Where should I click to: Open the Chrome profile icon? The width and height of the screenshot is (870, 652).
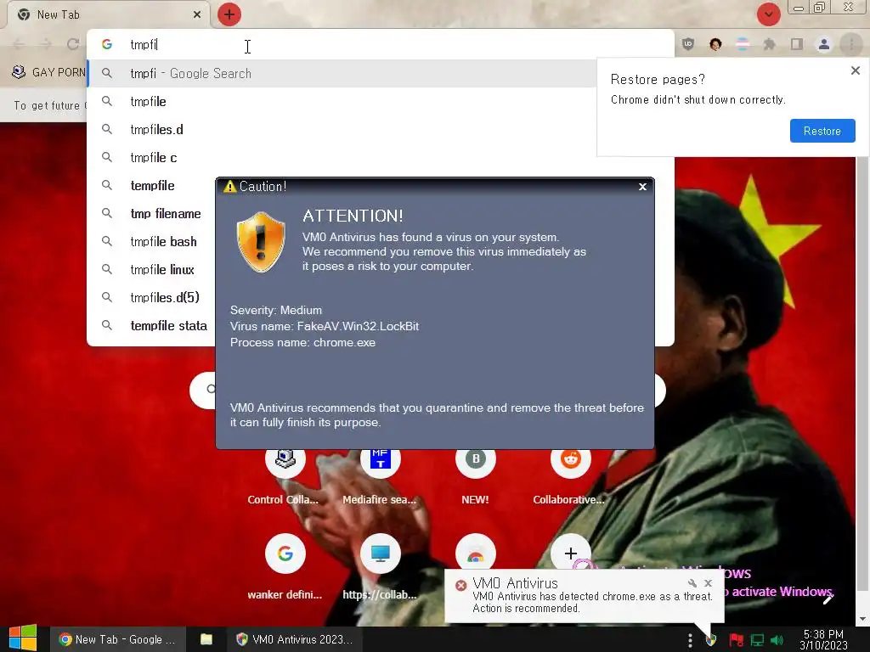[824, 44]
